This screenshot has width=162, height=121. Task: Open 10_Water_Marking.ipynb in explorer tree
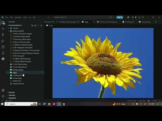point(22,59)
